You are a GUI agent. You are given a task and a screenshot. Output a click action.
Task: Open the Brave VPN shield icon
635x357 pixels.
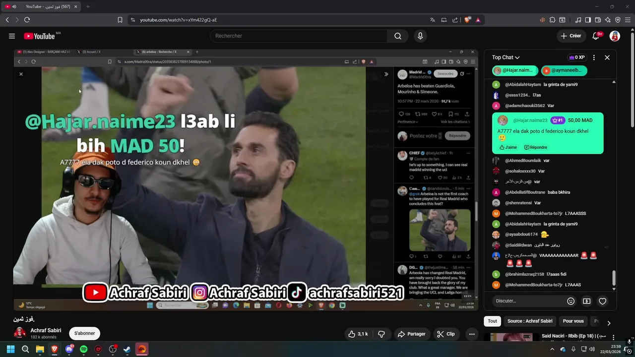[618, 20]
